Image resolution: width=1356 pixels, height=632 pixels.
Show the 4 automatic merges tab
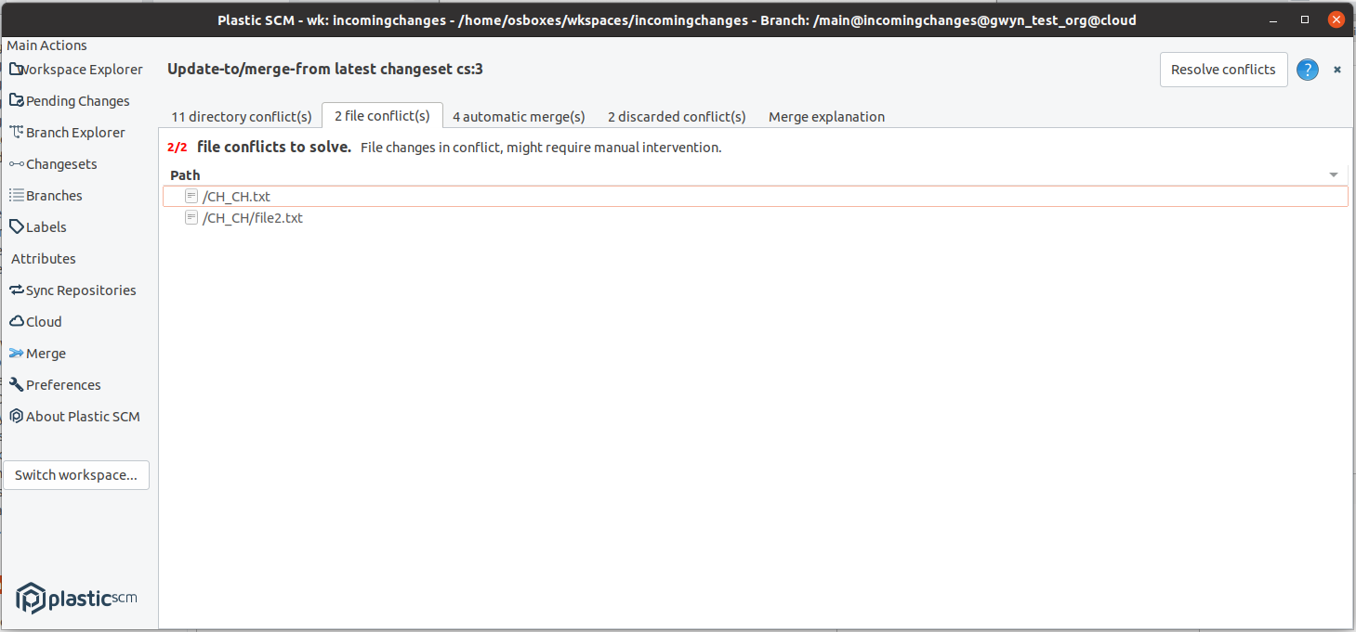tap(518, 116)
